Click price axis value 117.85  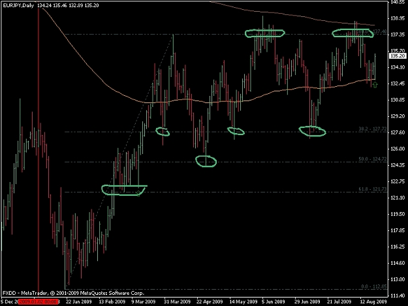click(x=398, y=230)
